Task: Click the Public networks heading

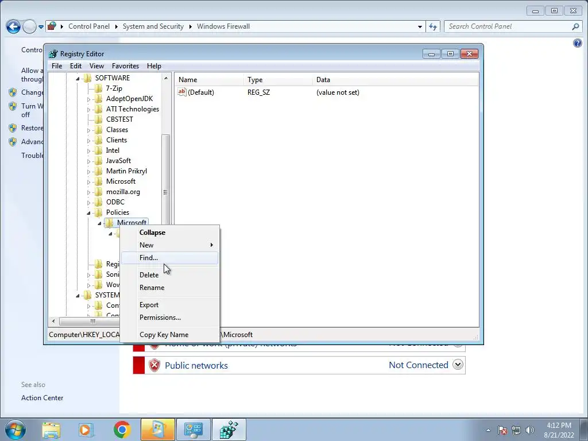Action: point(196,366)
